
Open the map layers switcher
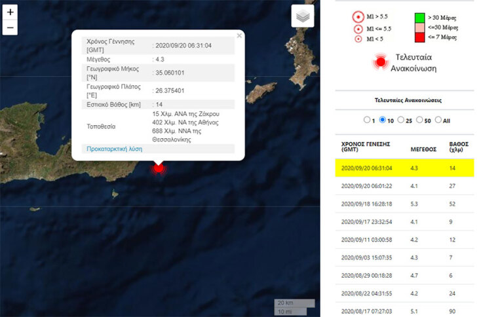pyautogui.click(x=302, y=17)
